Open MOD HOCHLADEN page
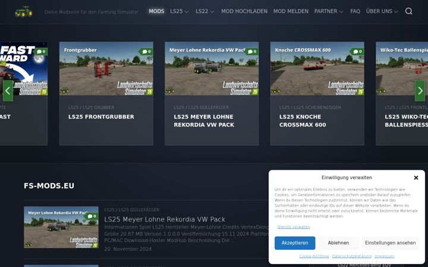428x267 pixels. 244,11
